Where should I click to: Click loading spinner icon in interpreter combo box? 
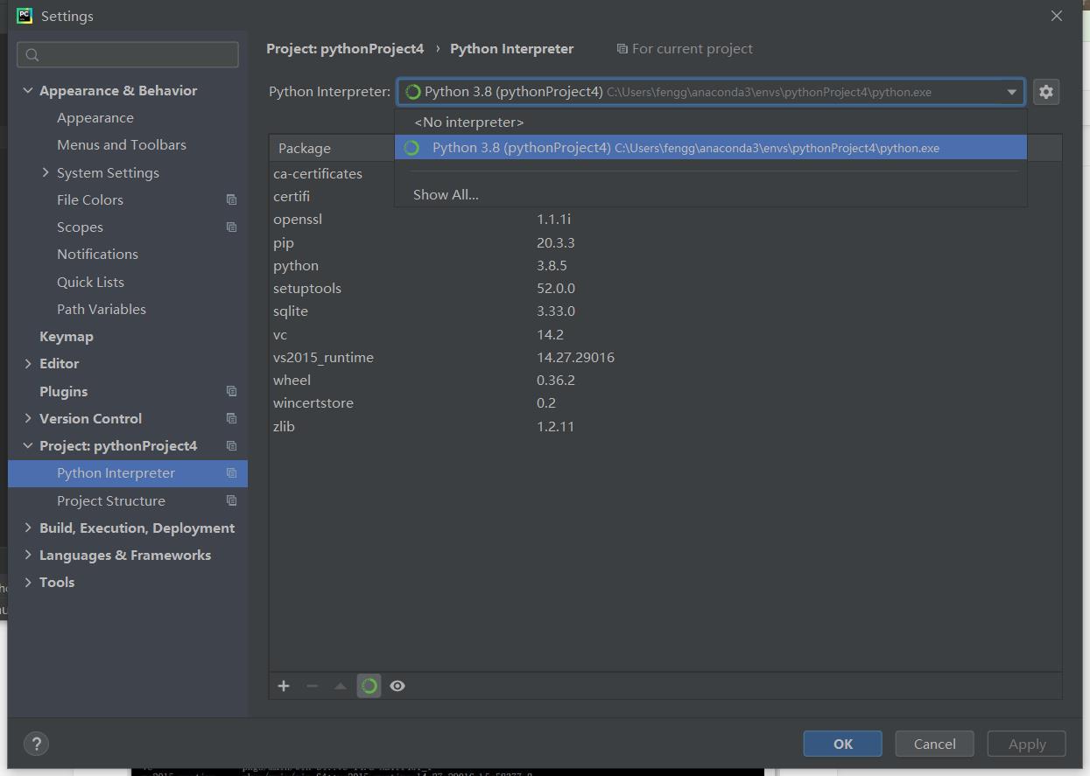coord(413,92)
